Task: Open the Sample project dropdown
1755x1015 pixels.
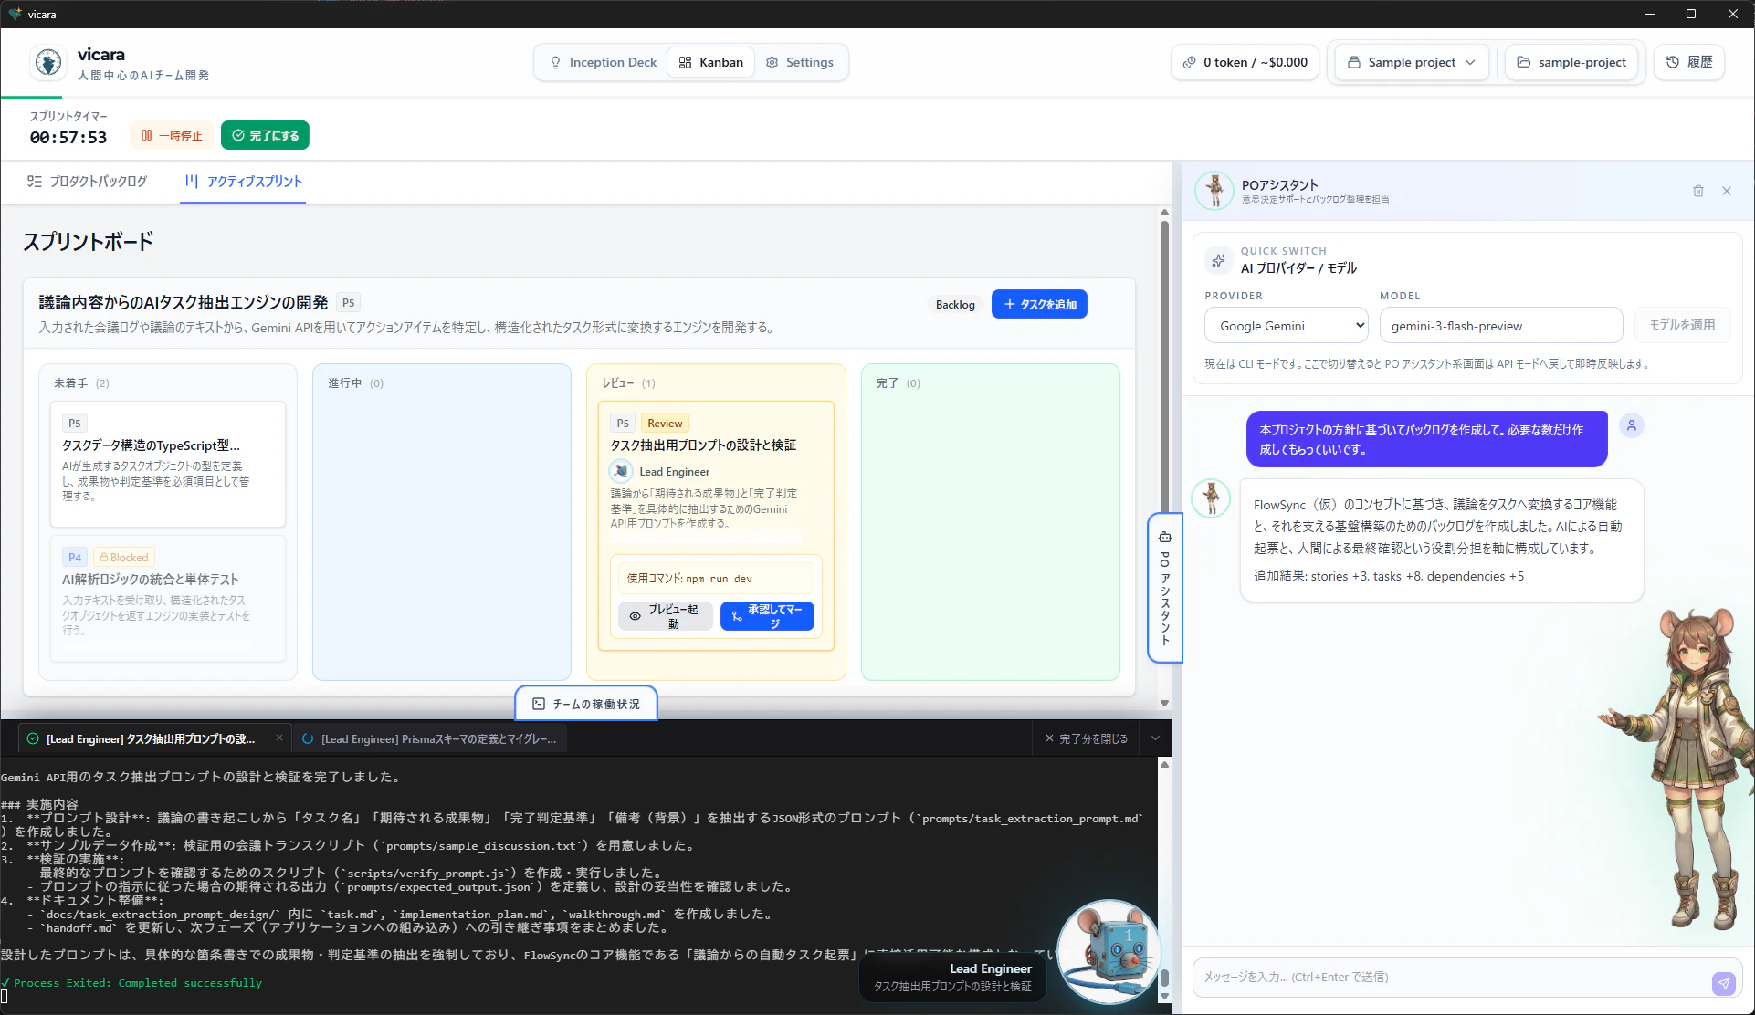Action: 1412,62
